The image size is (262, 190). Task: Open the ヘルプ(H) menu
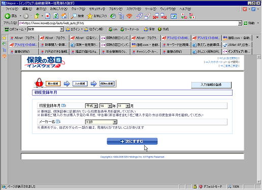tap(185, 9)
